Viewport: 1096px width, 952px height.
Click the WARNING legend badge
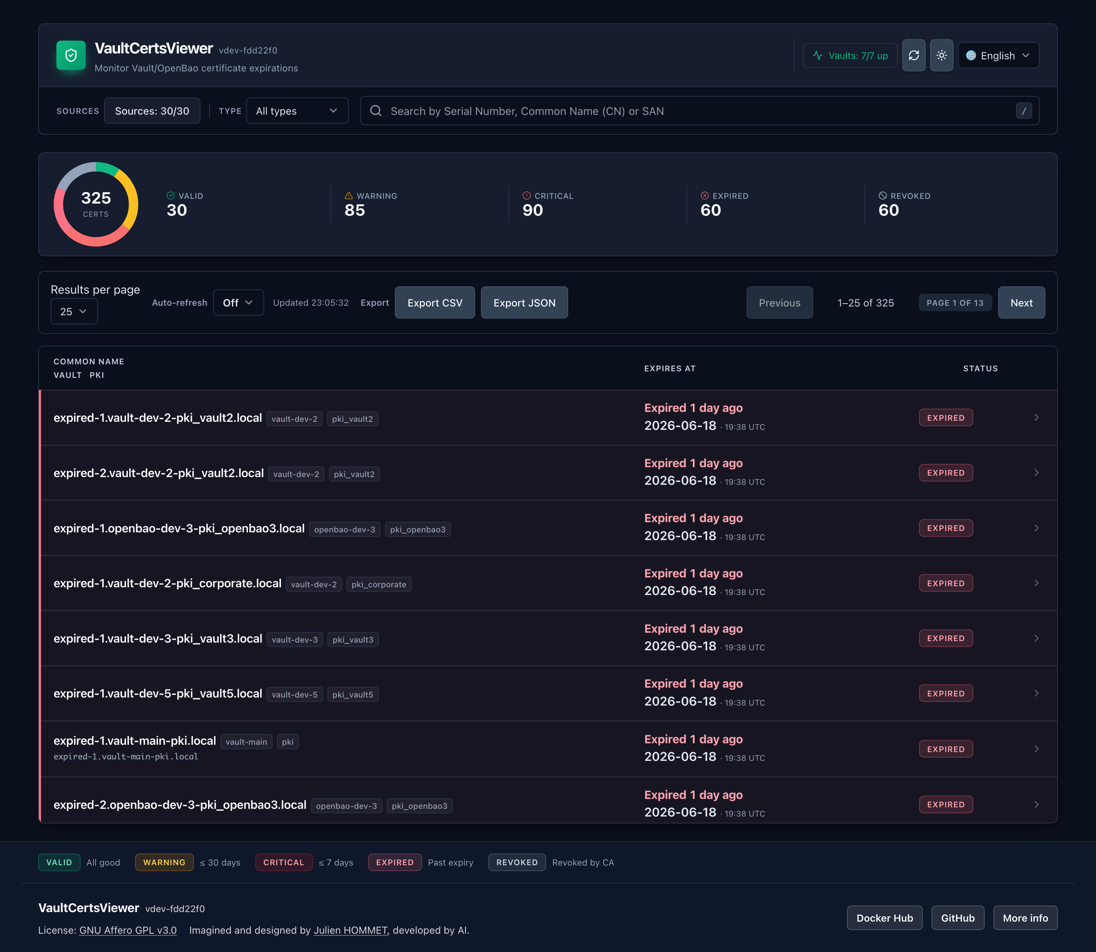[164, 862]
